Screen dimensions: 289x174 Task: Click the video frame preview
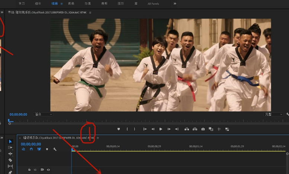[161, 65]
